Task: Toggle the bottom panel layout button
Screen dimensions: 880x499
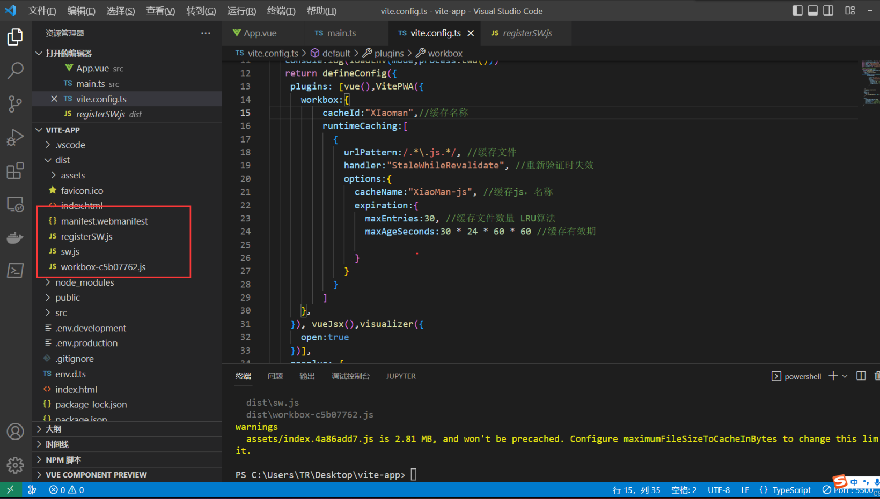Action: (813, 11)
